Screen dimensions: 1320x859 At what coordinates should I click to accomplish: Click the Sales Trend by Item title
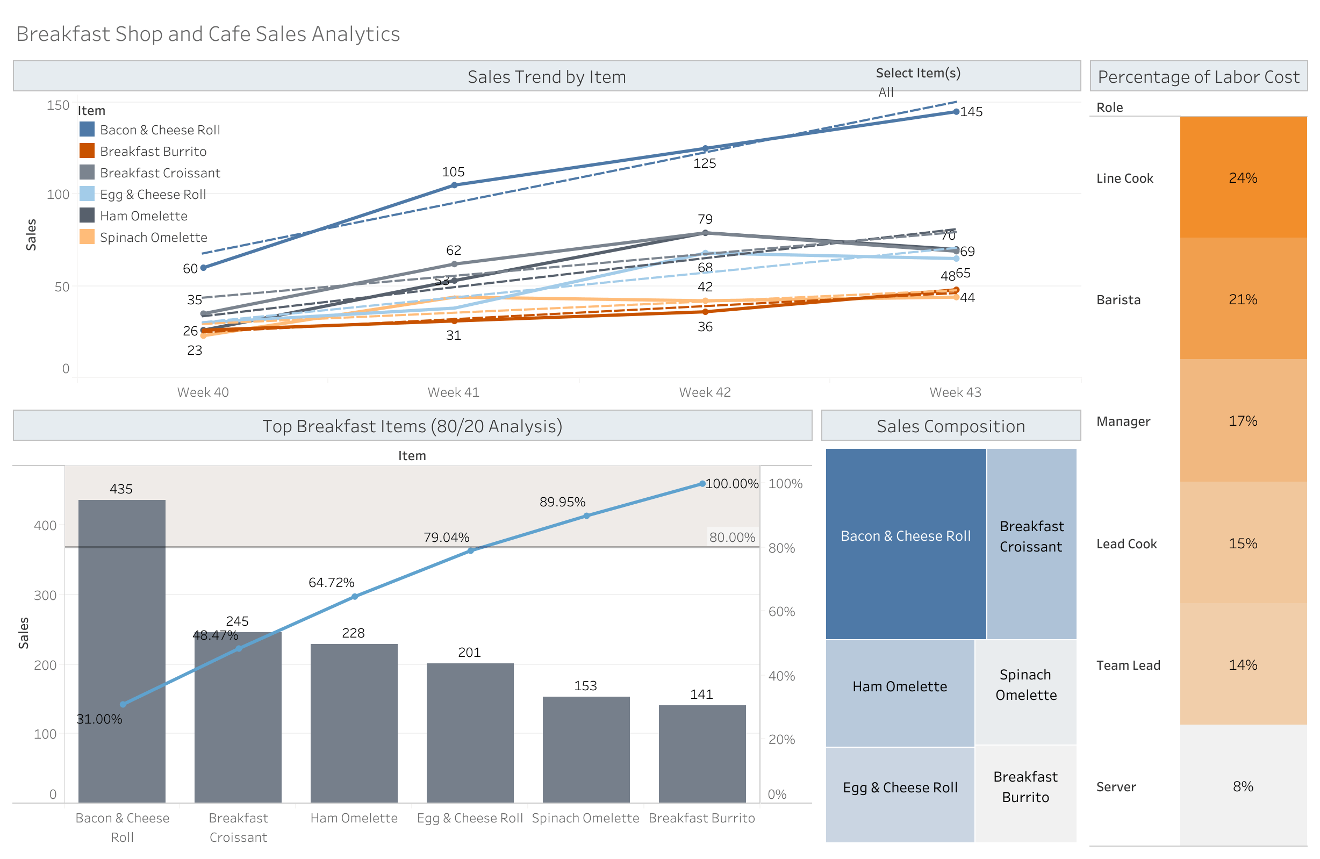(546, 76)
